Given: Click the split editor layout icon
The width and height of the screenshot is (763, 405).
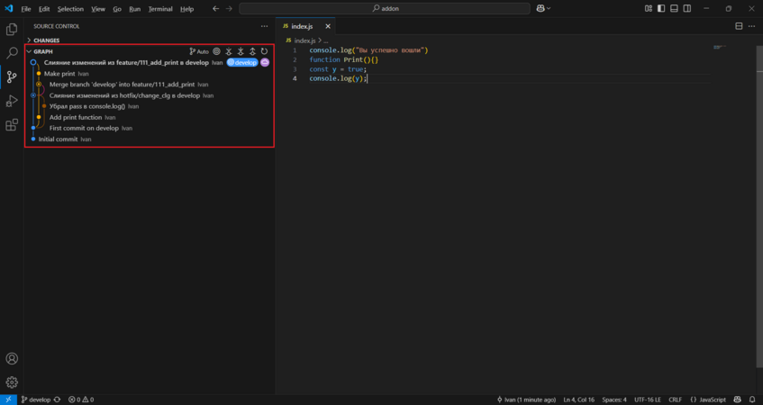Looking at the screenshot, I should 739,26.
